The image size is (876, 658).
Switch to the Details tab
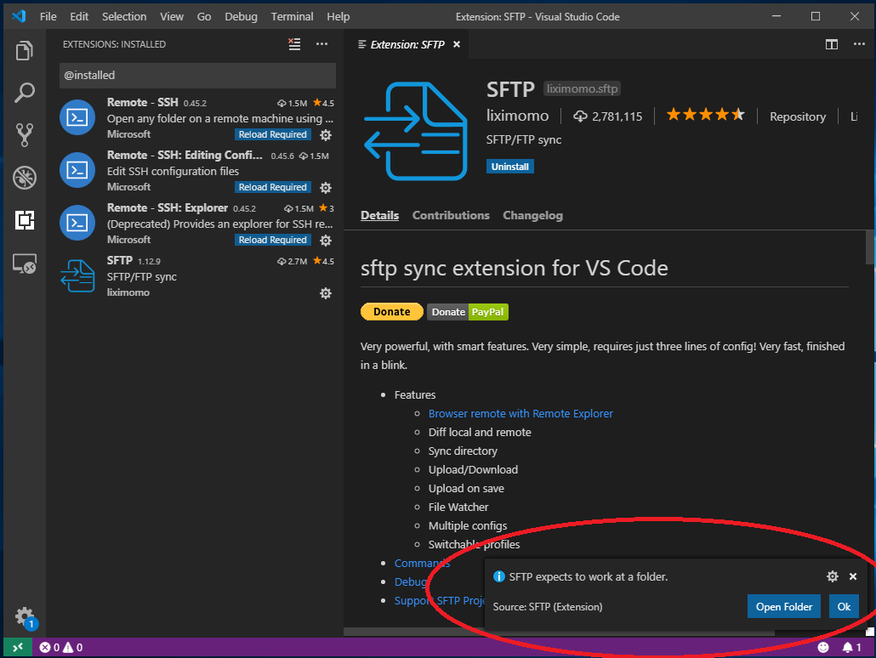tap(379, 216)
